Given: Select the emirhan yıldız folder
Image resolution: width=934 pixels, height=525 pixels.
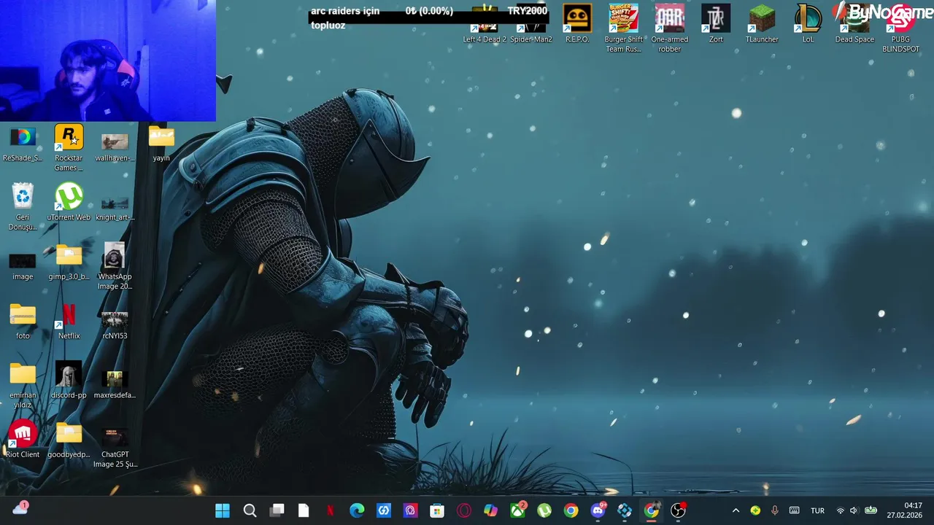Looking at the screenshot, I should (x=23, y=386).
